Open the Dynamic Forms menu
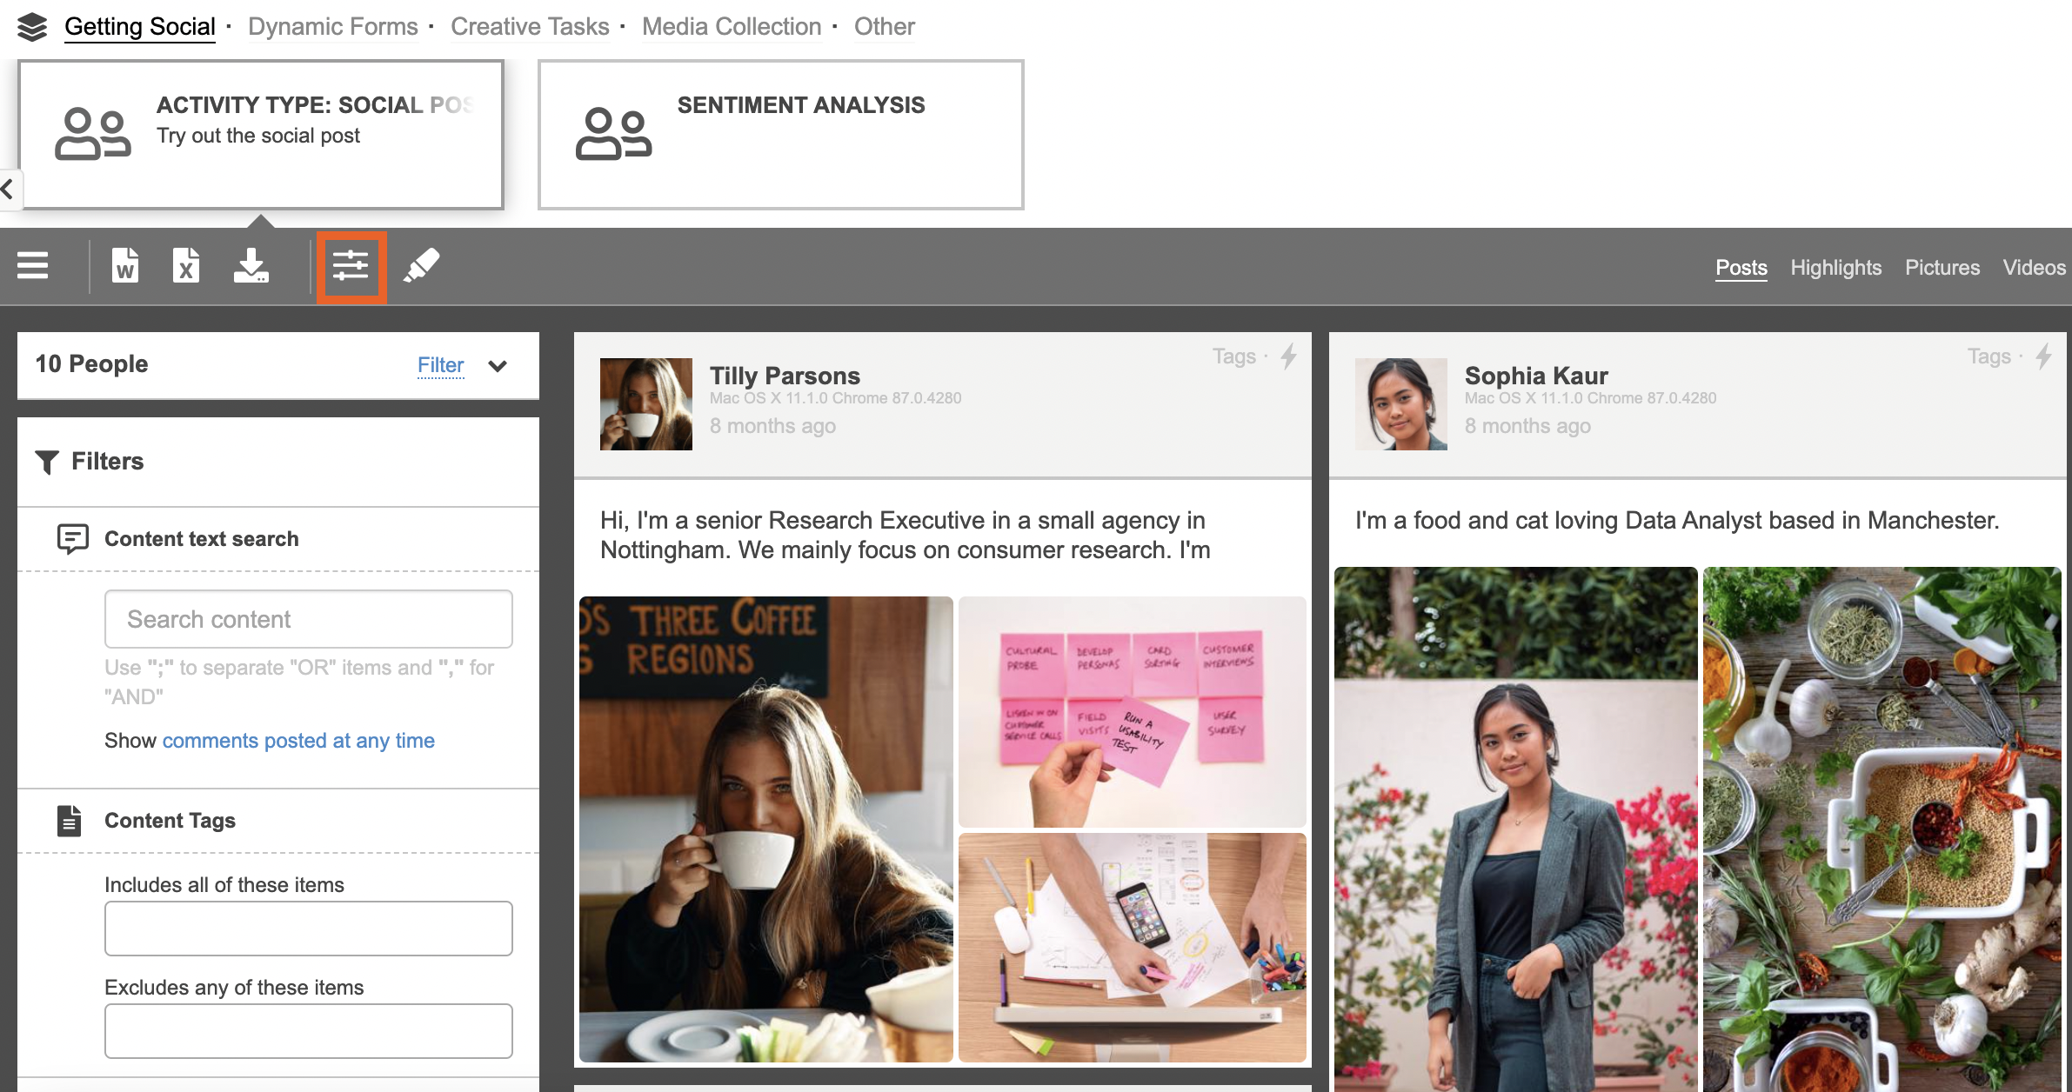Viewport: 2072px width, 1092px height. pyautogui.click(x=332, y=27)
